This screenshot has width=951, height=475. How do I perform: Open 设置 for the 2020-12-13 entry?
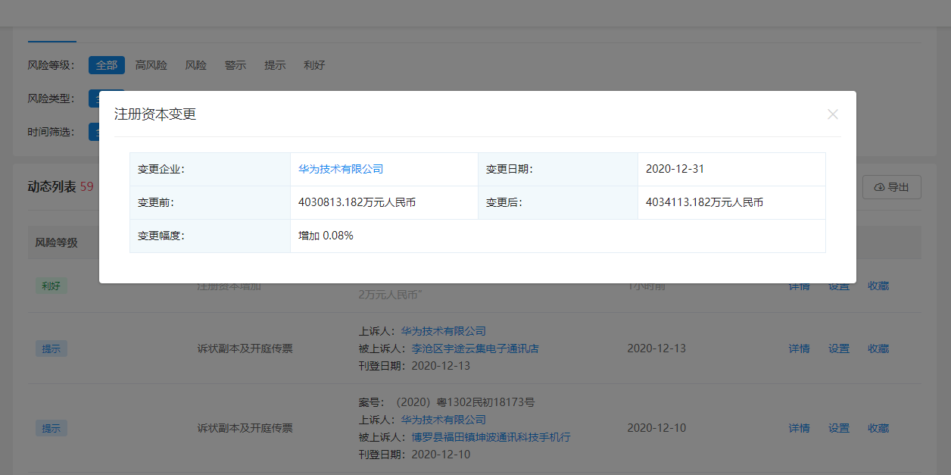click(838, 348)
